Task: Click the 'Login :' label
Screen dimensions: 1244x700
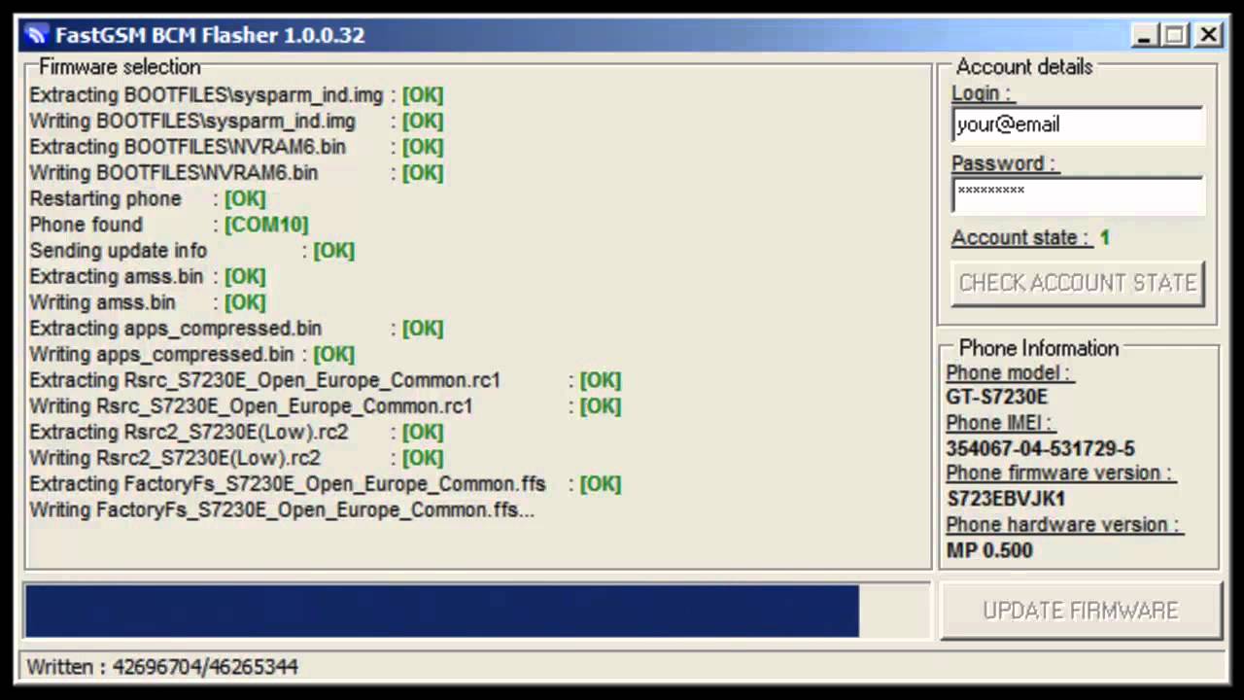Action: [982, 93]
